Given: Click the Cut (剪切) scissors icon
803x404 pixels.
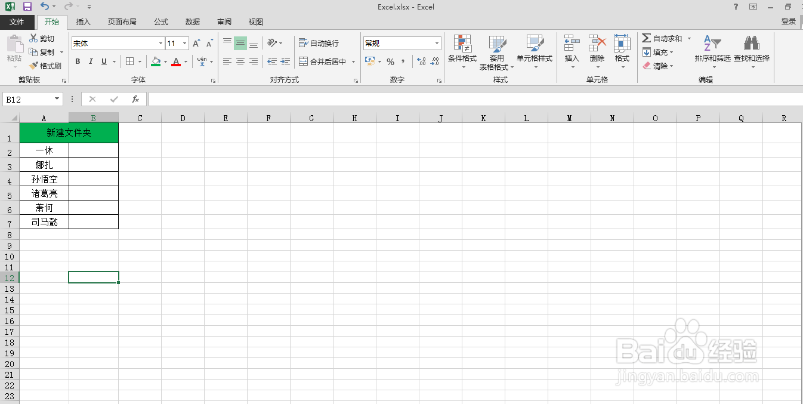Looking at the screenshot, I should (x=34, y=38).
